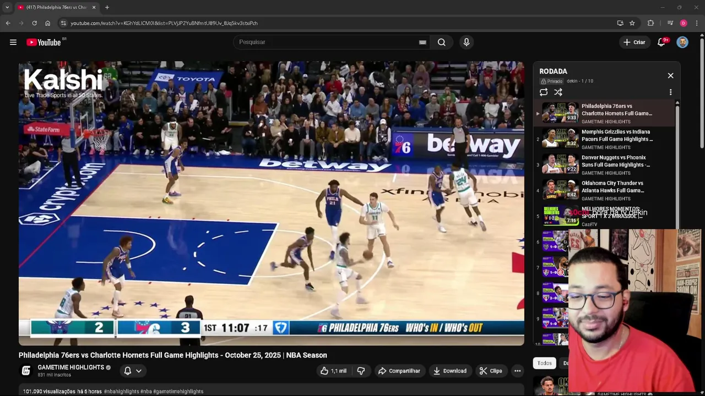The image size is (705, 396).
Task: Select the Todos filter chip
Action: click(x=544, y=363)
